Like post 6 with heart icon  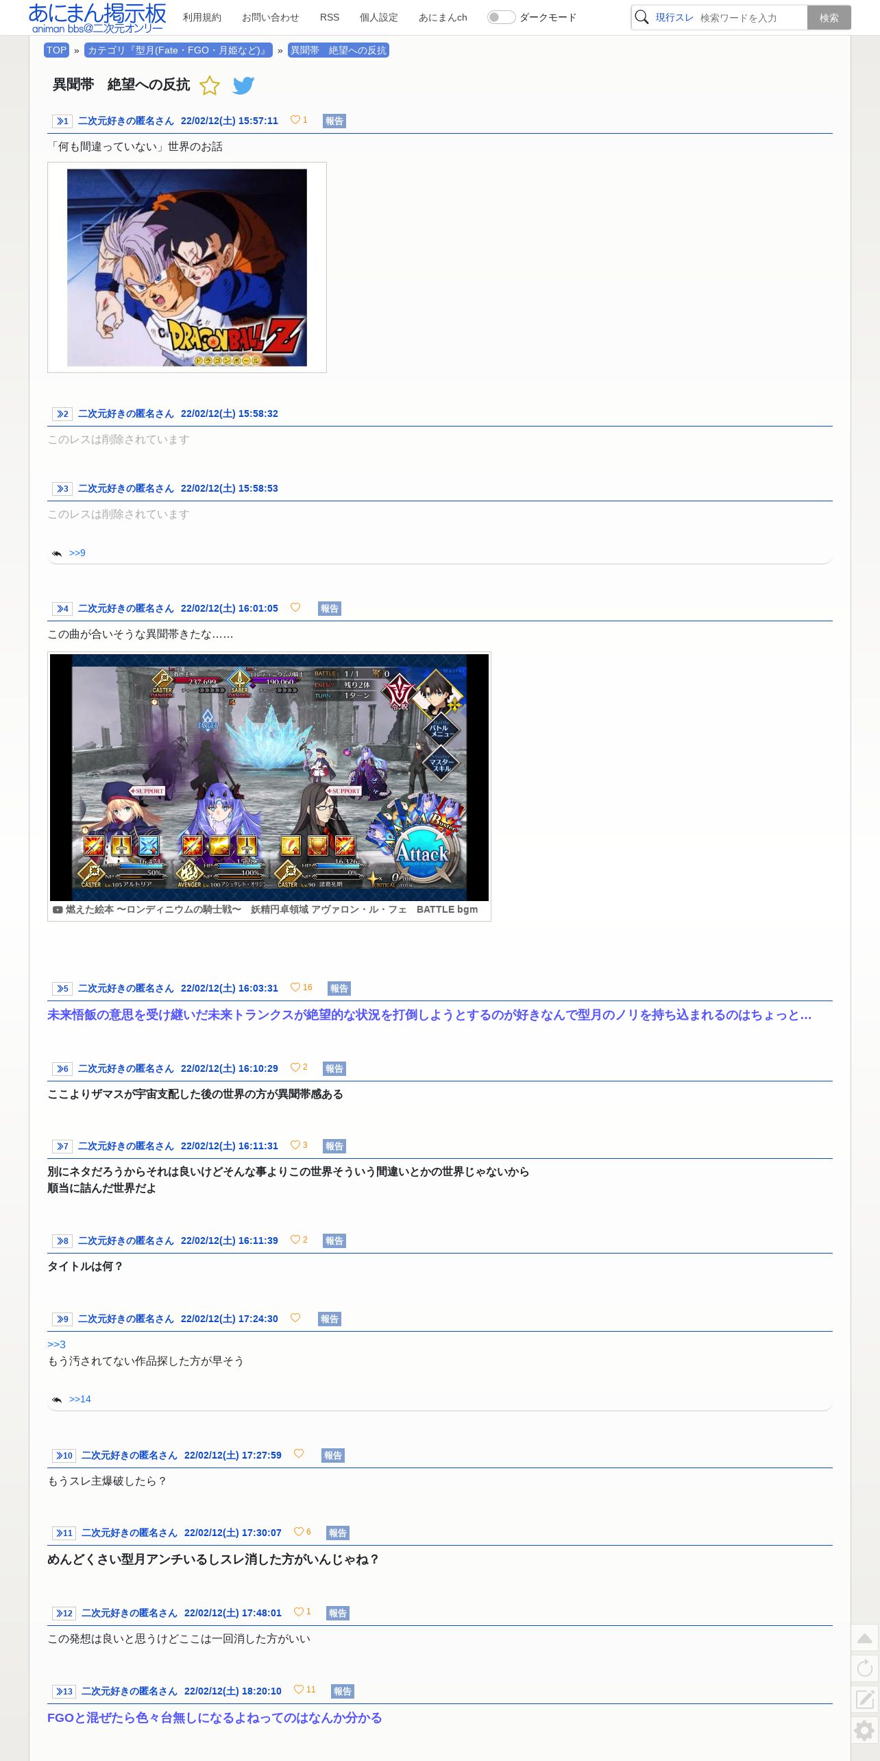(x=295, y=1068)
